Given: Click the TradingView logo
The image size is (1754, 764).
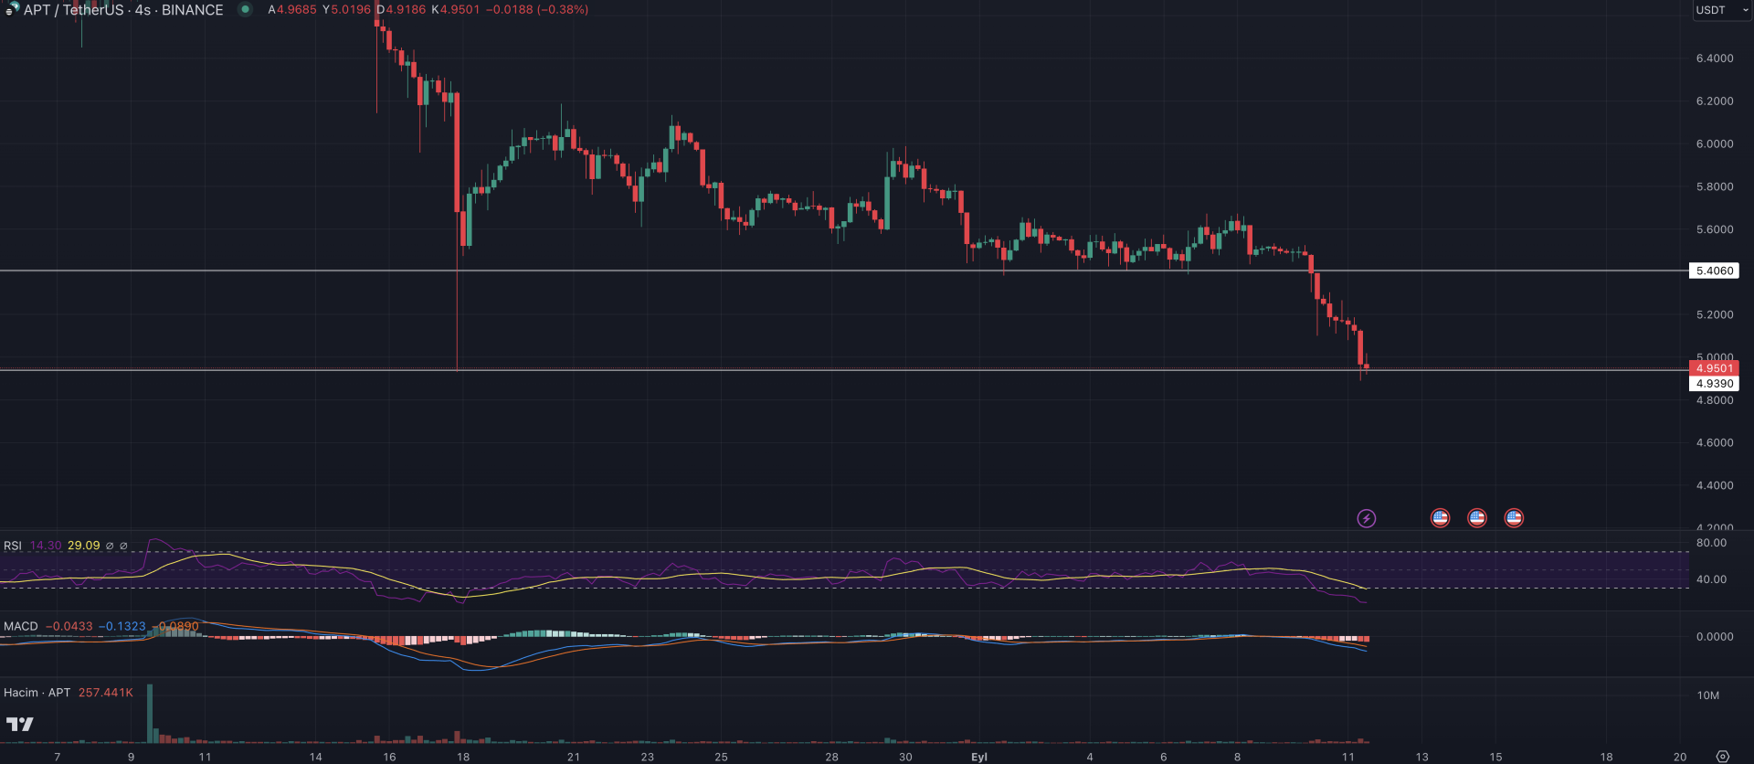Looking at the screenshot, I should [x=19, y=724].
